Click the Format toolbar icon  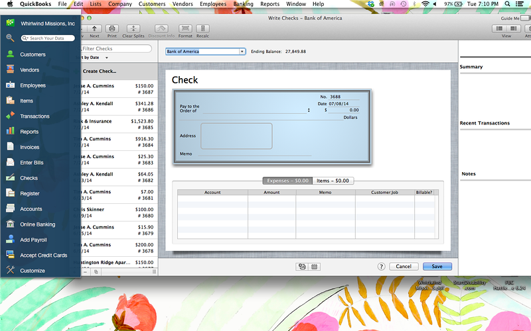tap(185, 28)
